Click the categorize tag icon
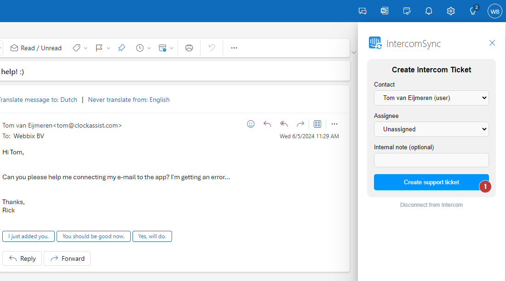Viewport: 506px width, 281px height. coord(76,48)
